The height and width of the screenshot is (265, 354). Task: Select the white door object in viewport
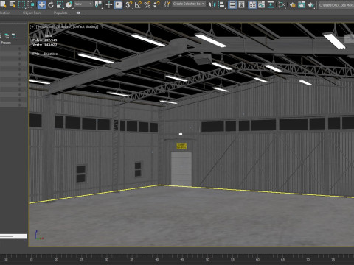click(181, 169)
